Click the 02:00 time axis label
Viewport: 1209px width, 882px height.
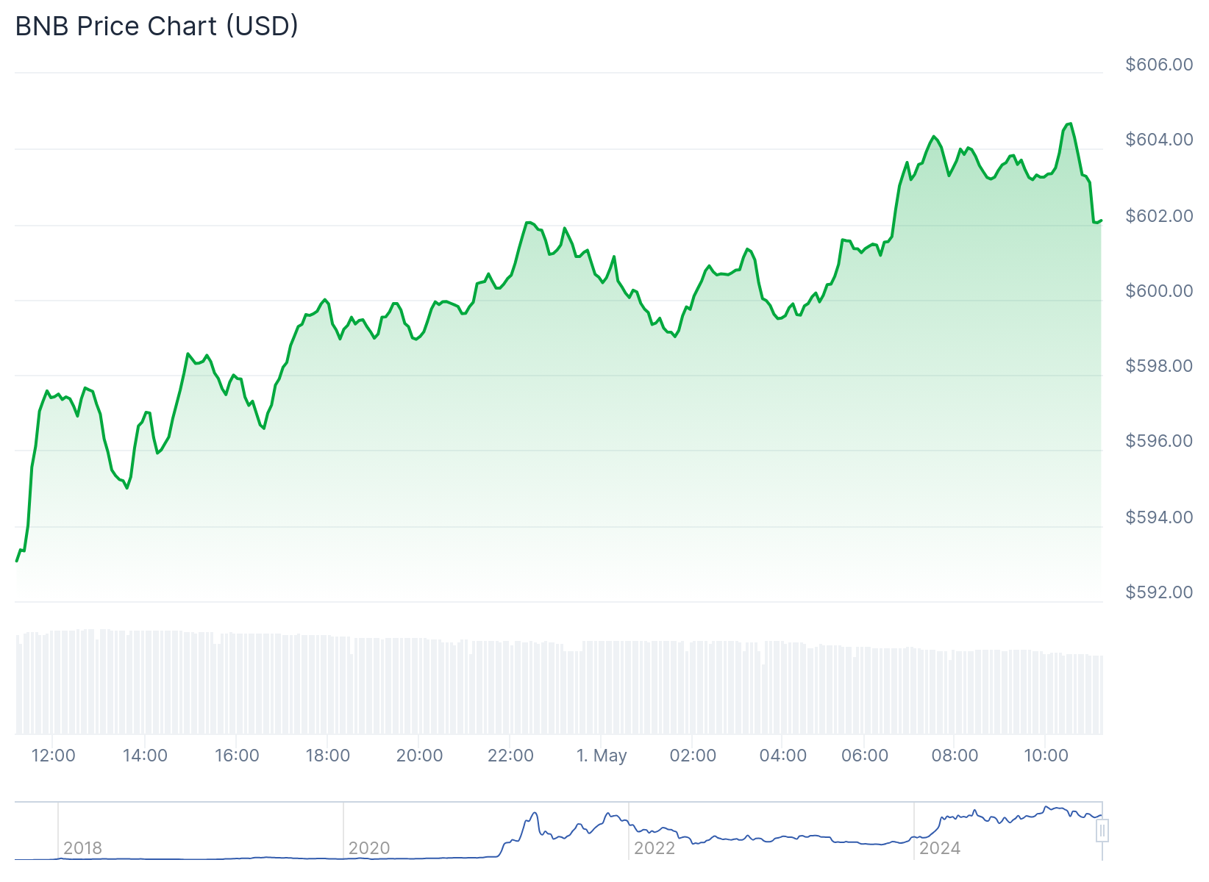pyautogui.click(x=692, y=756)
